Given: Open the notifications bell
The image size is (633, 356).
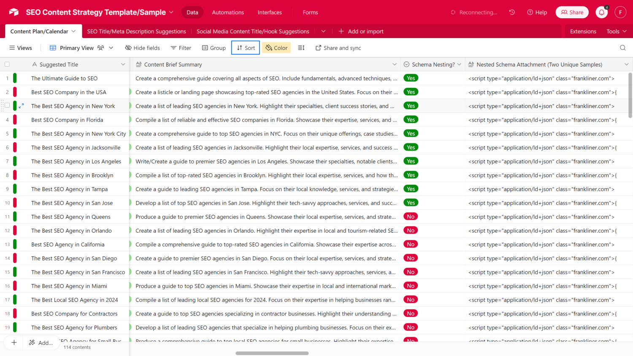Looking at the screenshot, I should 601,13.
